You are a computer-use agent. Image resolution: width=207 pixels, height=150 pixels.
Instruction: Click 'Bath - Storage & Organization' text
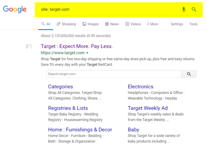tap(72, 141)
